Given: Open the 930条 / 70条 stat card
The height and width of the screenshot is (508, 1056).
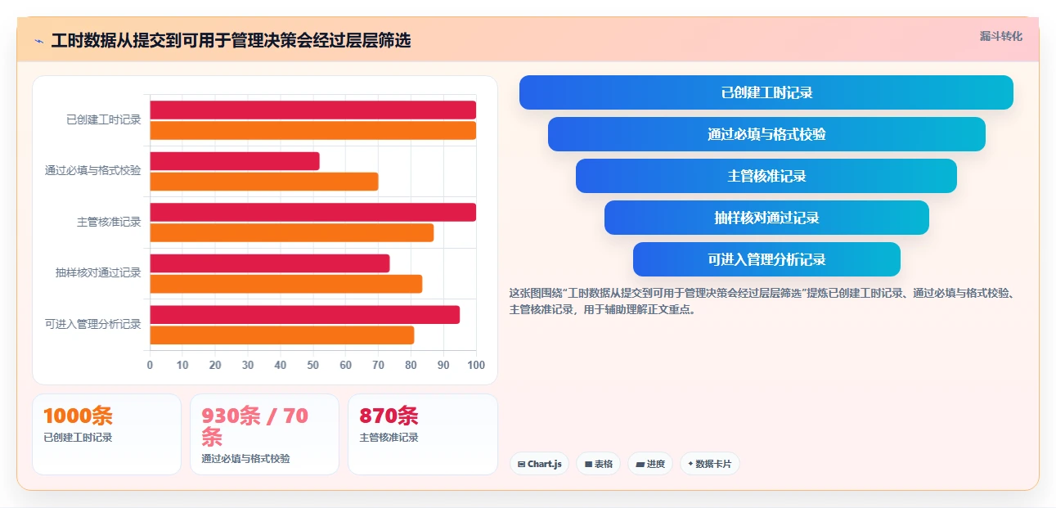Looking at the screenshot, I should [x=264, y=434].
